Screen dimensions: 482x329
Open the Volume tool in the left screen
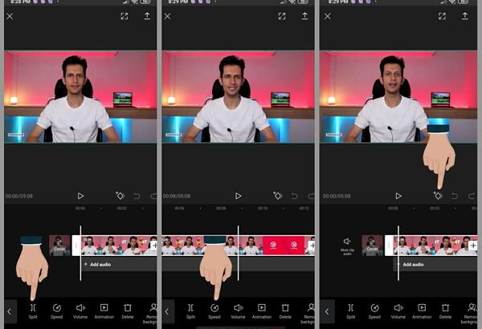[80, 311]
